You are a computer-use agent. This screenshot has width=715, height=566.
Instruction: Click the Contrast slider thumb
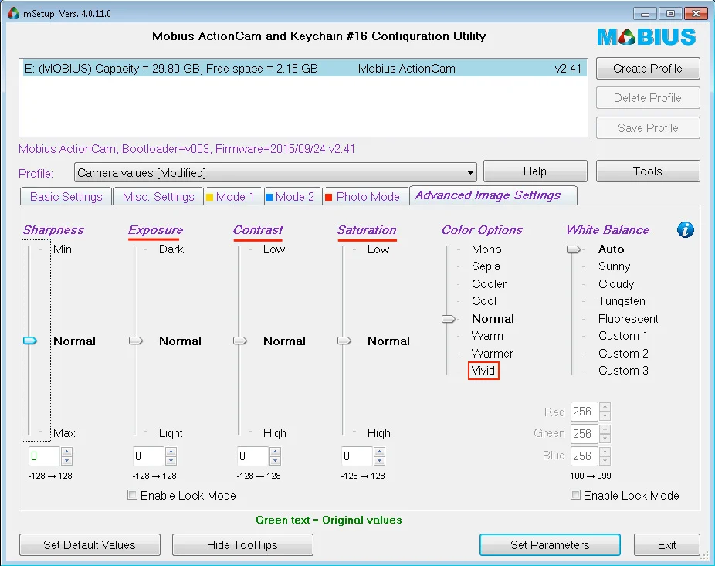pyautogui.click(x=240, y=341)
